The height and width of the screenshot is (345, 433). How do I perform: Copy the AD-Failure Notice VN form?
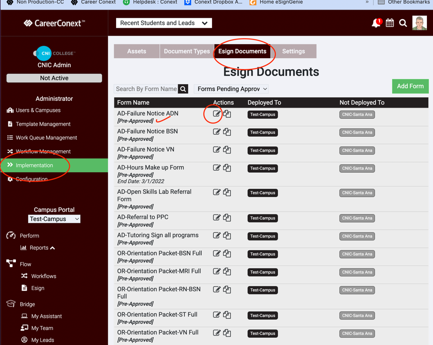(x=227, y=150)
